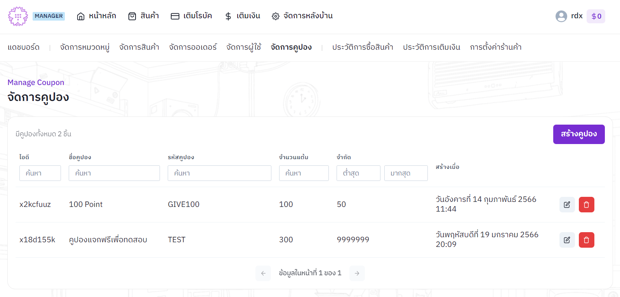Delete the GIVE100 coupon
The width and height of the screenshot is (620, 297).
pos(586,205)
